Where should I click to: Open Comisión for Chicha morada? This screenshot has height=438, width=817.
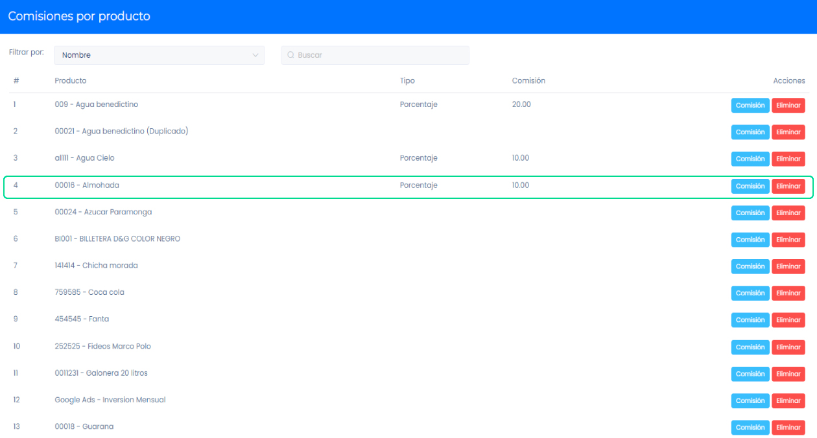point(750,266)
